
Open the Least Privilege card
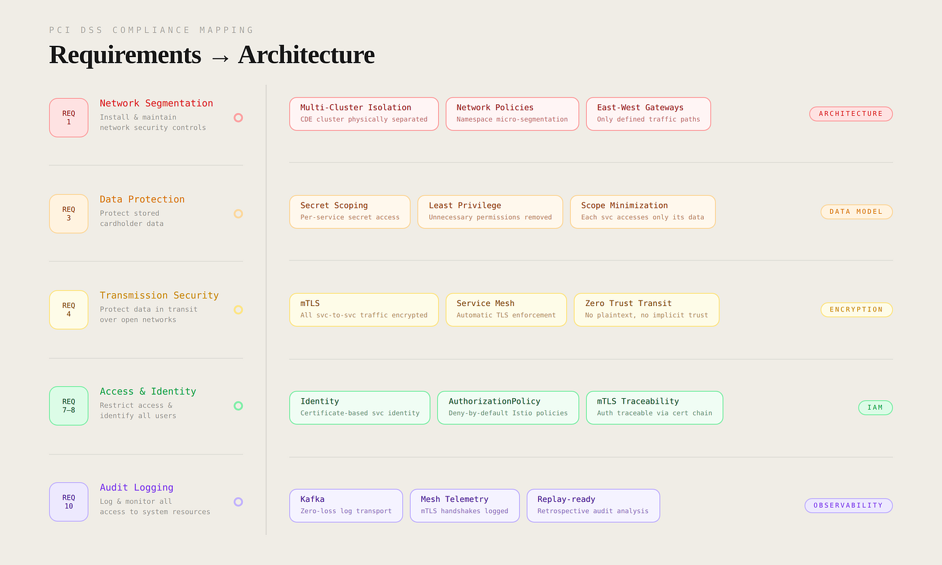click(491, 212)
